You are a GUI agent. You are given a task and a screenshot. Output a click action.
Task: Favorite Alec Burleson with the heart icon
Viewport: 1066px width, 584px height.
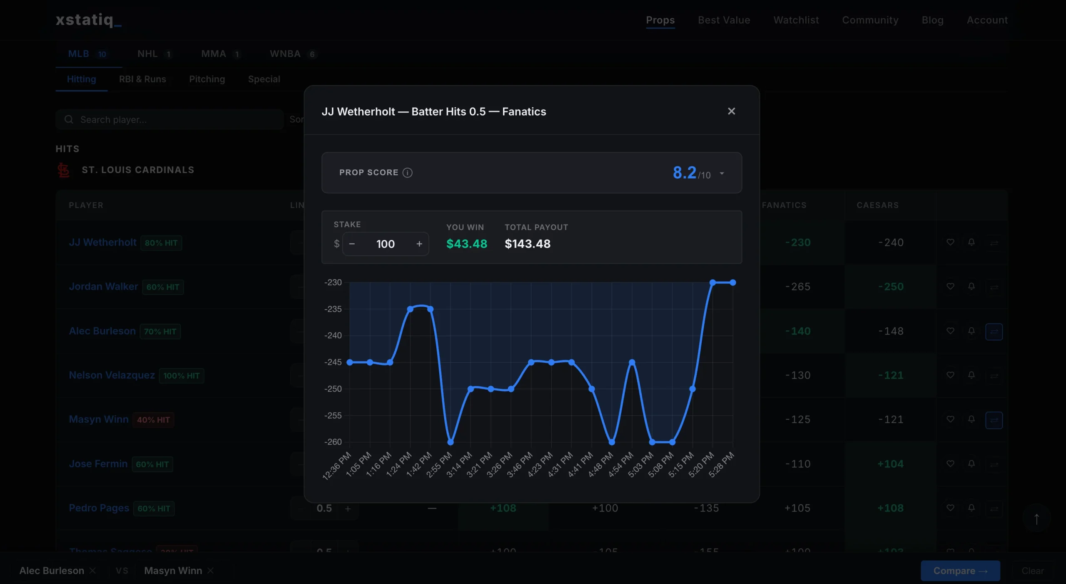[x=950, y=331]
